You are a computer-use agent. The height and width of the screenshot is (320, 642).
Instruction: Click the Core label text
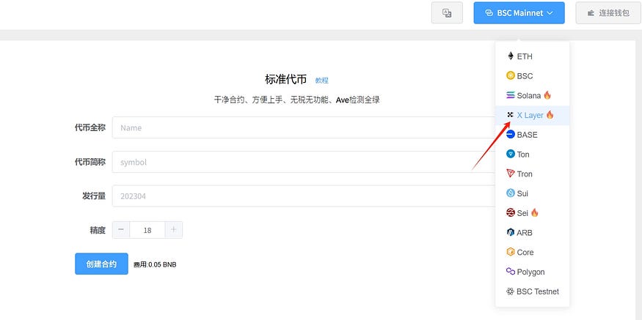pos(525,253)
